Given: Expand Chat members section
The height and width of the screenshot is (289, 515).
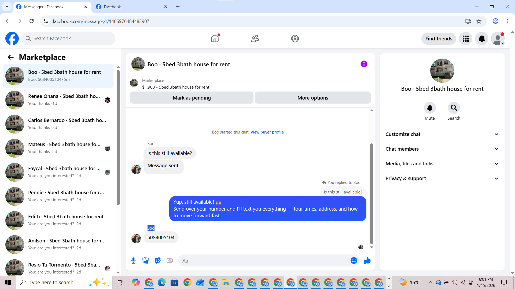Looking at the screenshot, I should (x=442, y=149).
